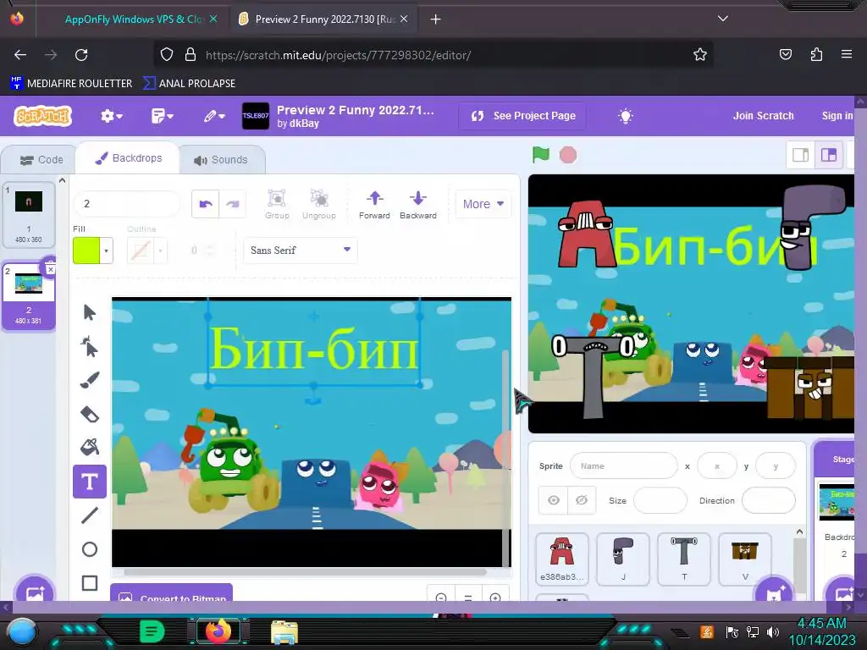Open the Edit pencil menu
867x650 pixels.
[x=213, y=116]
